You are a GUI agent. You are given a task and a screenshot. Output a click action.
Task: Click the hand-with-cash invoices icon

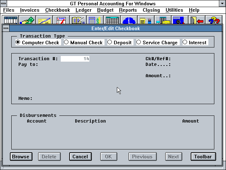point(28,20)
